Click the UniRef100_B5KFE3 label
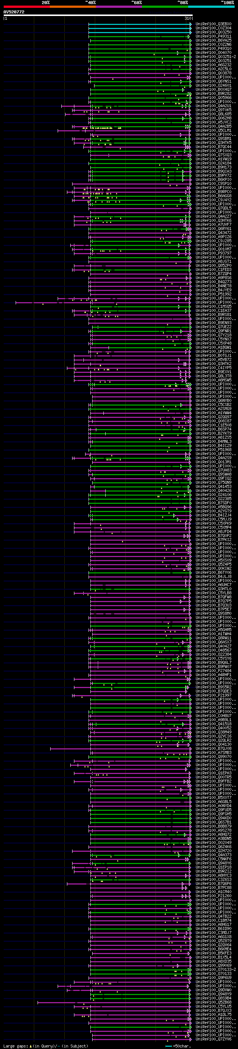 (213, 953)
